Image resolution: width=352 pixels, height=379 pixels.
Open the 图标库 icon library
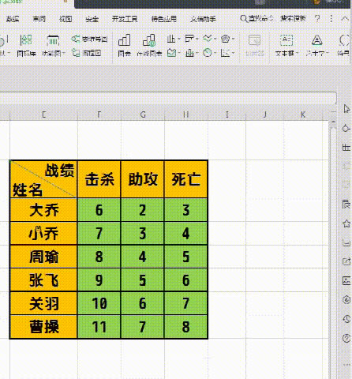26,46
